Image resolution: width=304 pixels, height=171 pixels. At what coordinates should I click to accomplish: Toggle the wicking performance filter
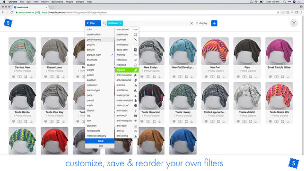pos(127,55)
